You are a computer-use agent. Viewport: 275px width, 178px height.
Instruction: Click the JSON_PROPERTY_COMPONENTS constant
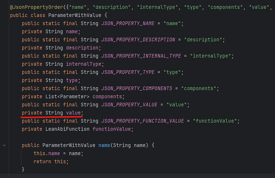[137, 88]
